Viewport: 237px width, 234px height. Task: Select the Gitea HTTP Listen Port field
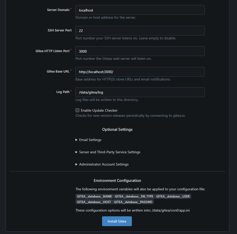(140, 51)
